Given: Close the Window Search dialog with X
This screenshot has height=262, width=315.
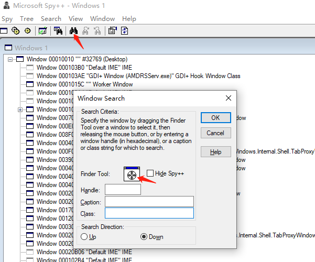Looking at the screenshot, I should pyautogui.click(x=229, y=98).
